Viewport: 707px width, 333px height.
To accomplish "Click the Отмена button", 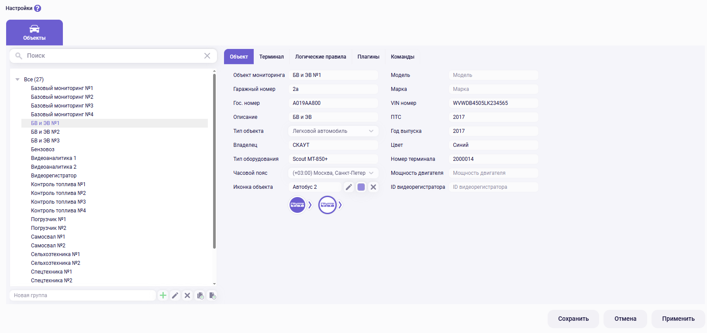I will point(625,319).
